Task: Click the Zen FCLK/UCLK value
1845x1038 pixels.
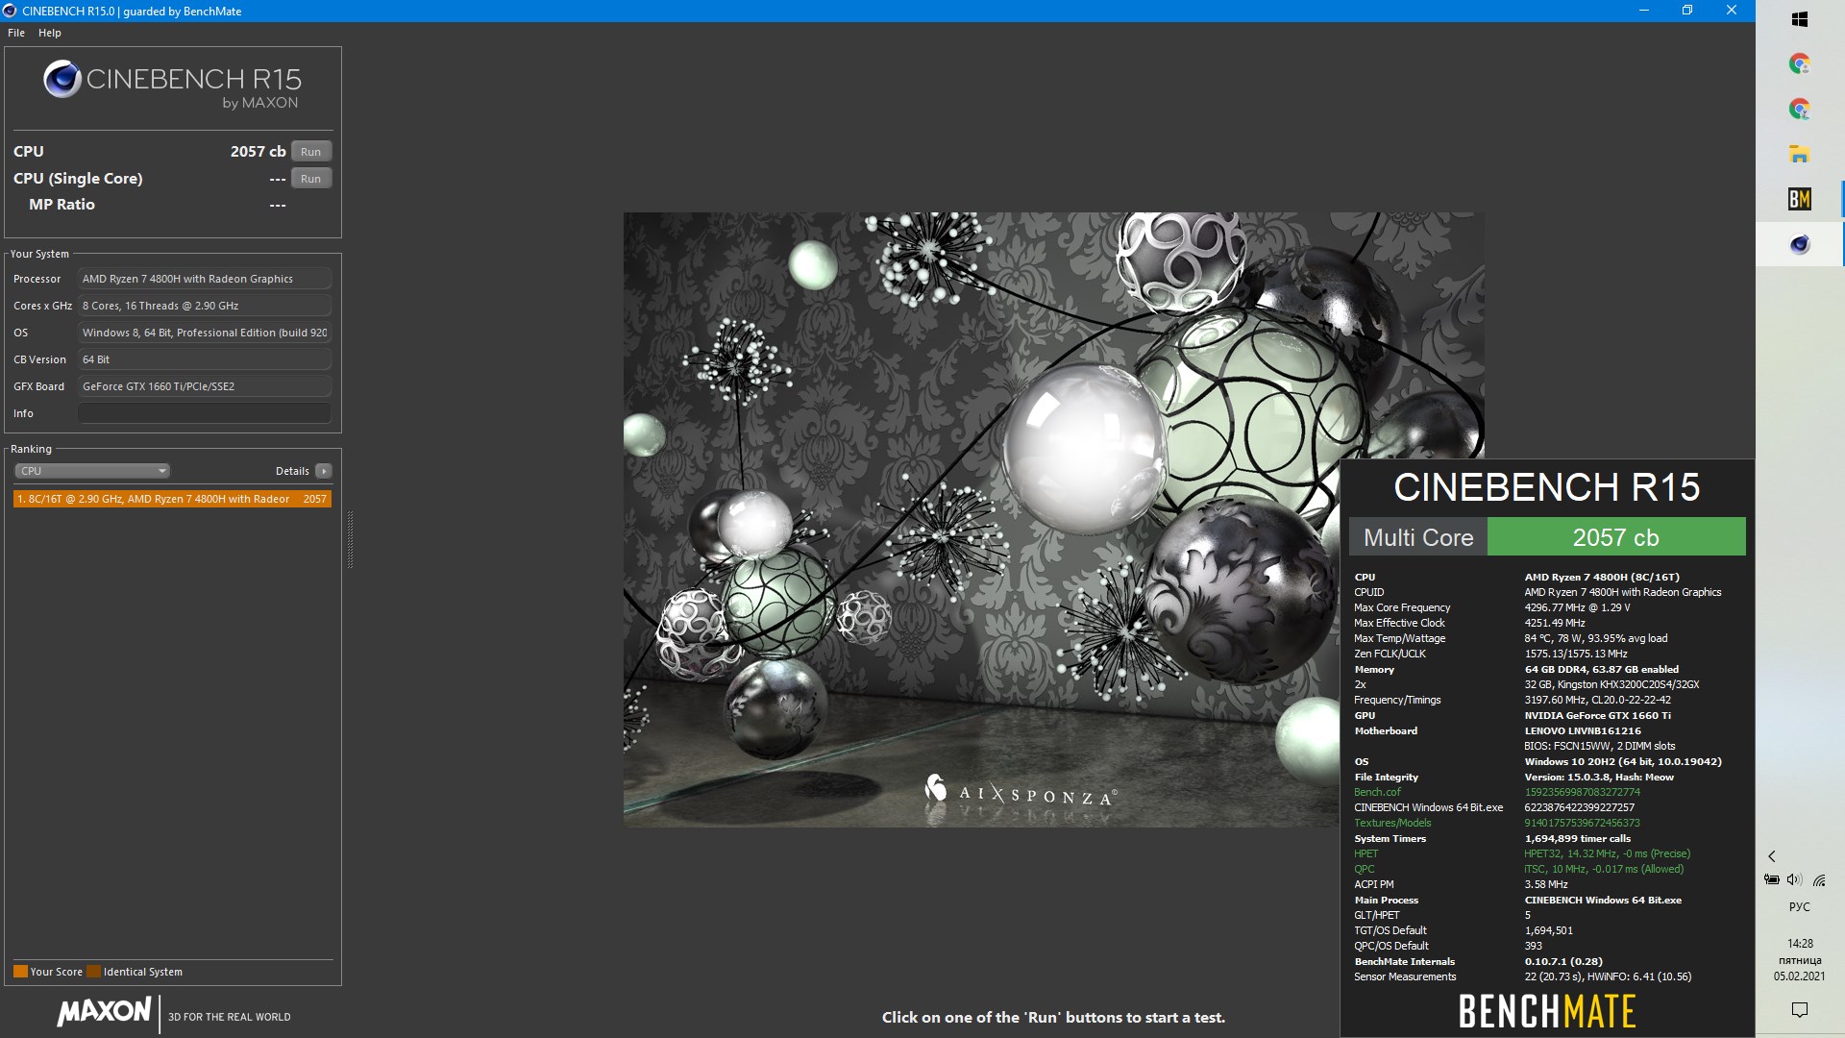Action: pyautogui.click(x=1575, y=655)
